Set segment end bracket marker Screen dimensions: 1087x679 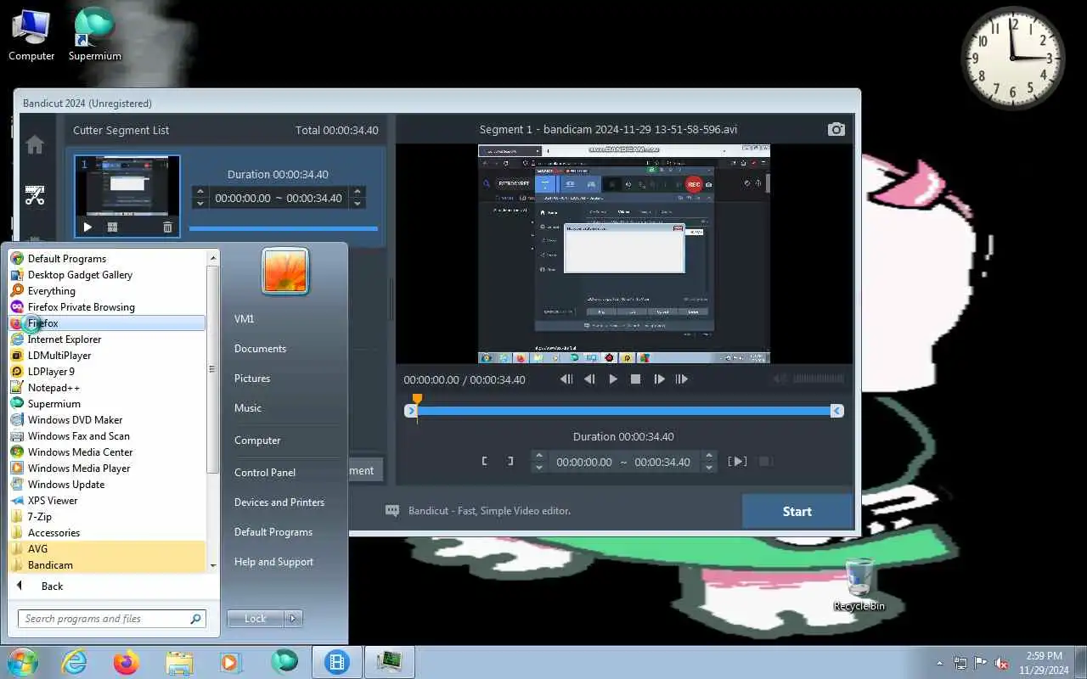[510, 461]
